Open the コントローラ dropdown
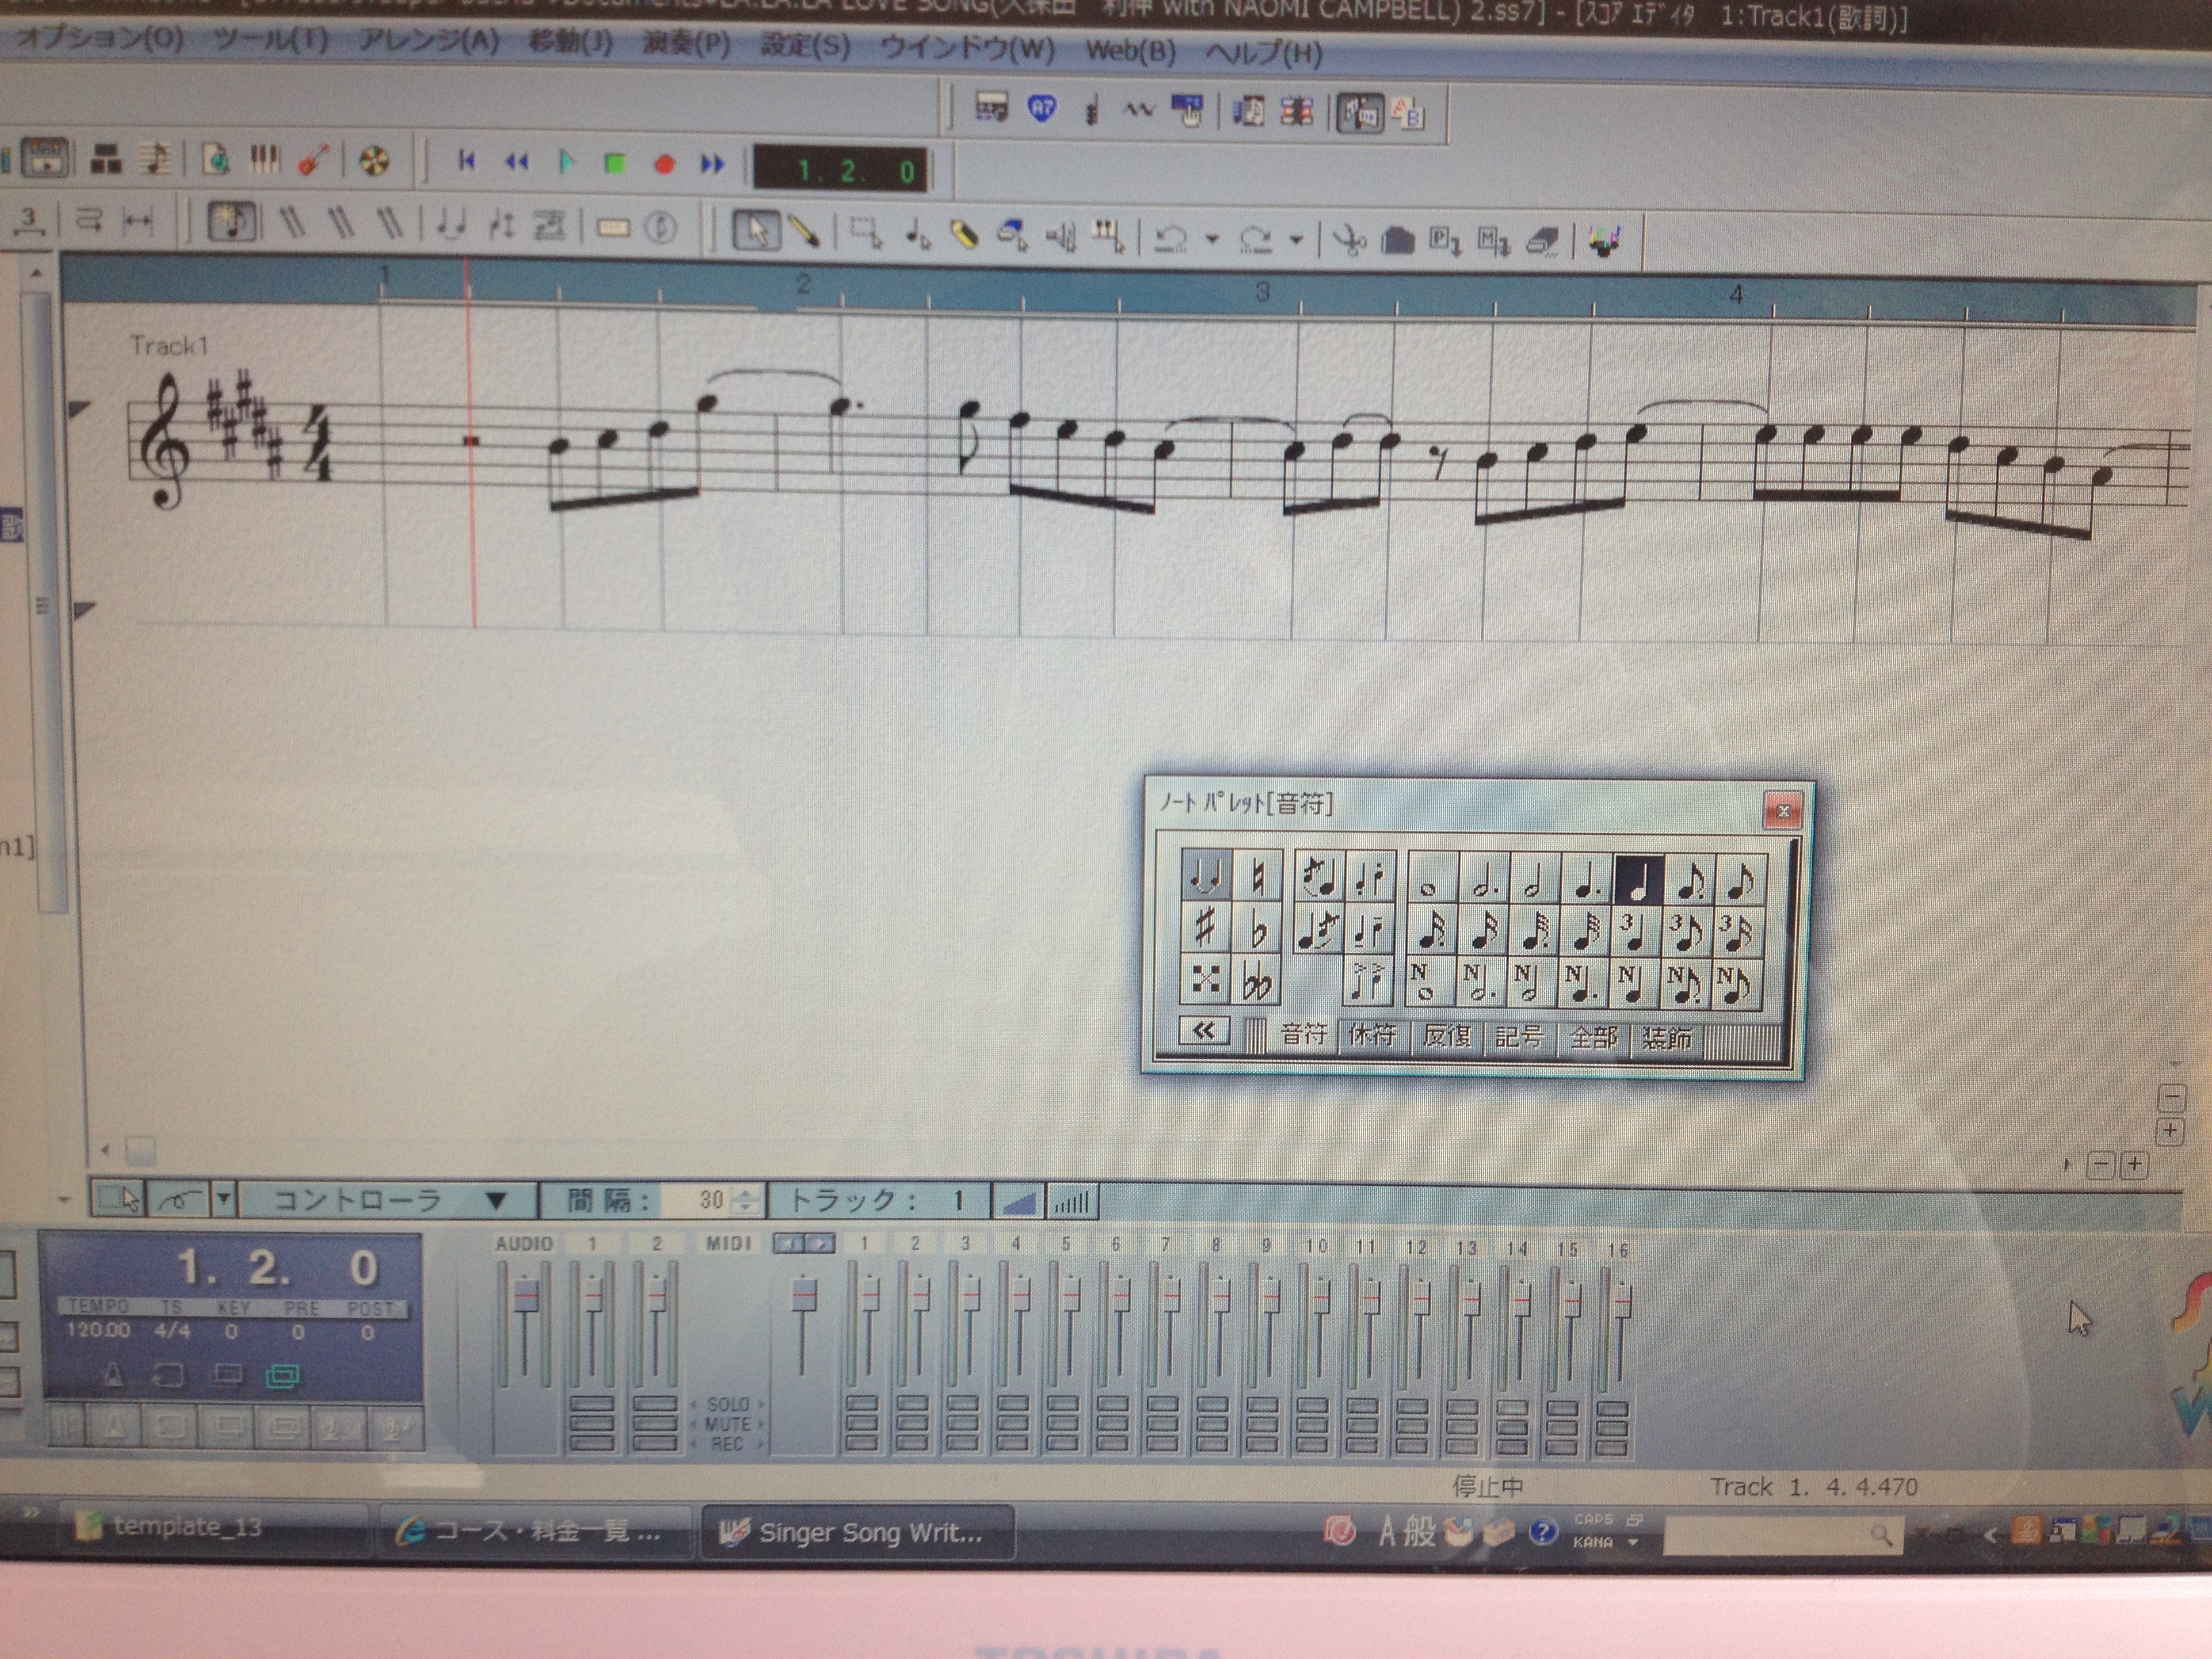Viewport: 2212px width, 1659px height. pos(389,1200)
